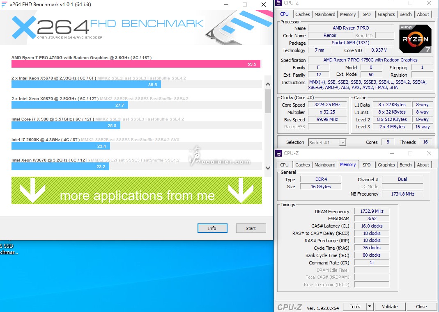This screenshot has height=312, width=439.
Task: Switch to Mainboard tab in lower CPU-Z
Action: 325,165
